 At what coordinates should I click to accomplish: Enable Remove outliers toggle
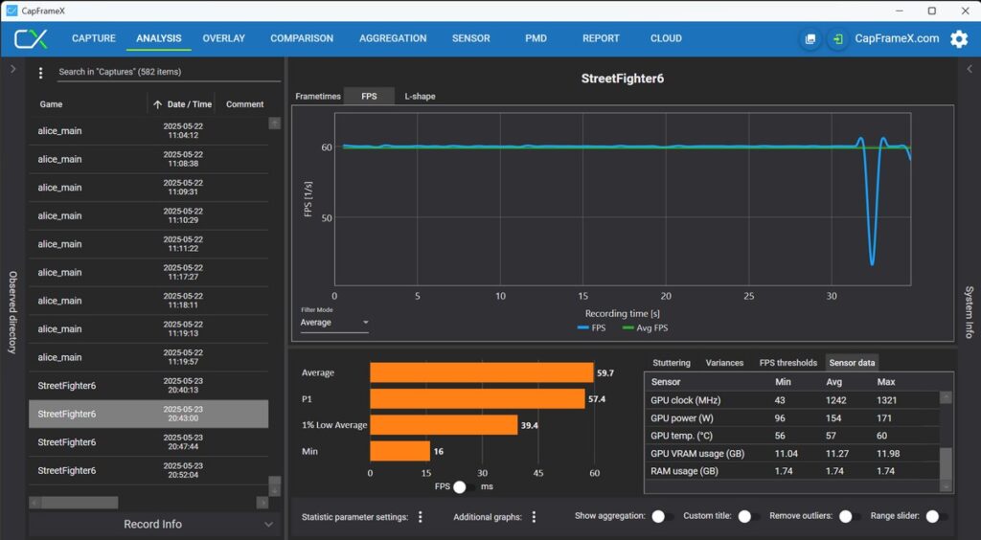click(x=850, y=516)
